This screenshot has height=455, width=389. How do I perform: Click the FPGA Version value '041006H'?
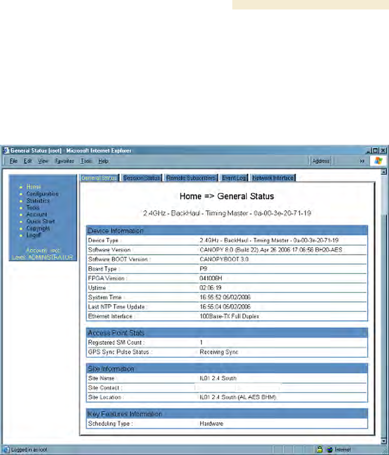[x=211, y=278]
